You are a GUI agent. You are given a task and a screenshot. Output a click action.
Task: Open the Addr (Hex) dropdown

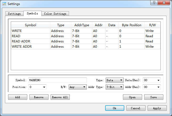pos(152,87)
